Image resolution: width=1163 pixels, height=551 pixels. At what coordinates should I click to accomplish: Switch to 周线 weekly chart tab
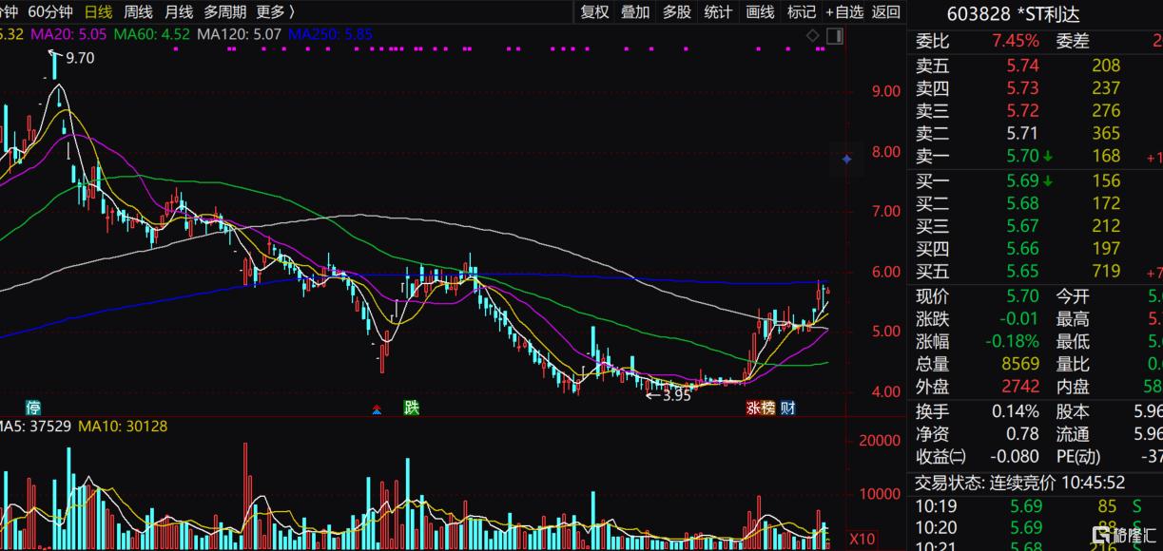(138, 11)
